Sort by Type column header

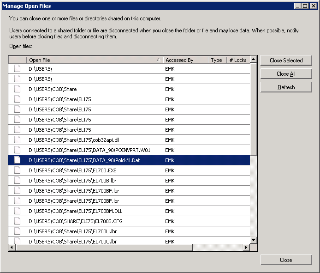coord(217,60)
